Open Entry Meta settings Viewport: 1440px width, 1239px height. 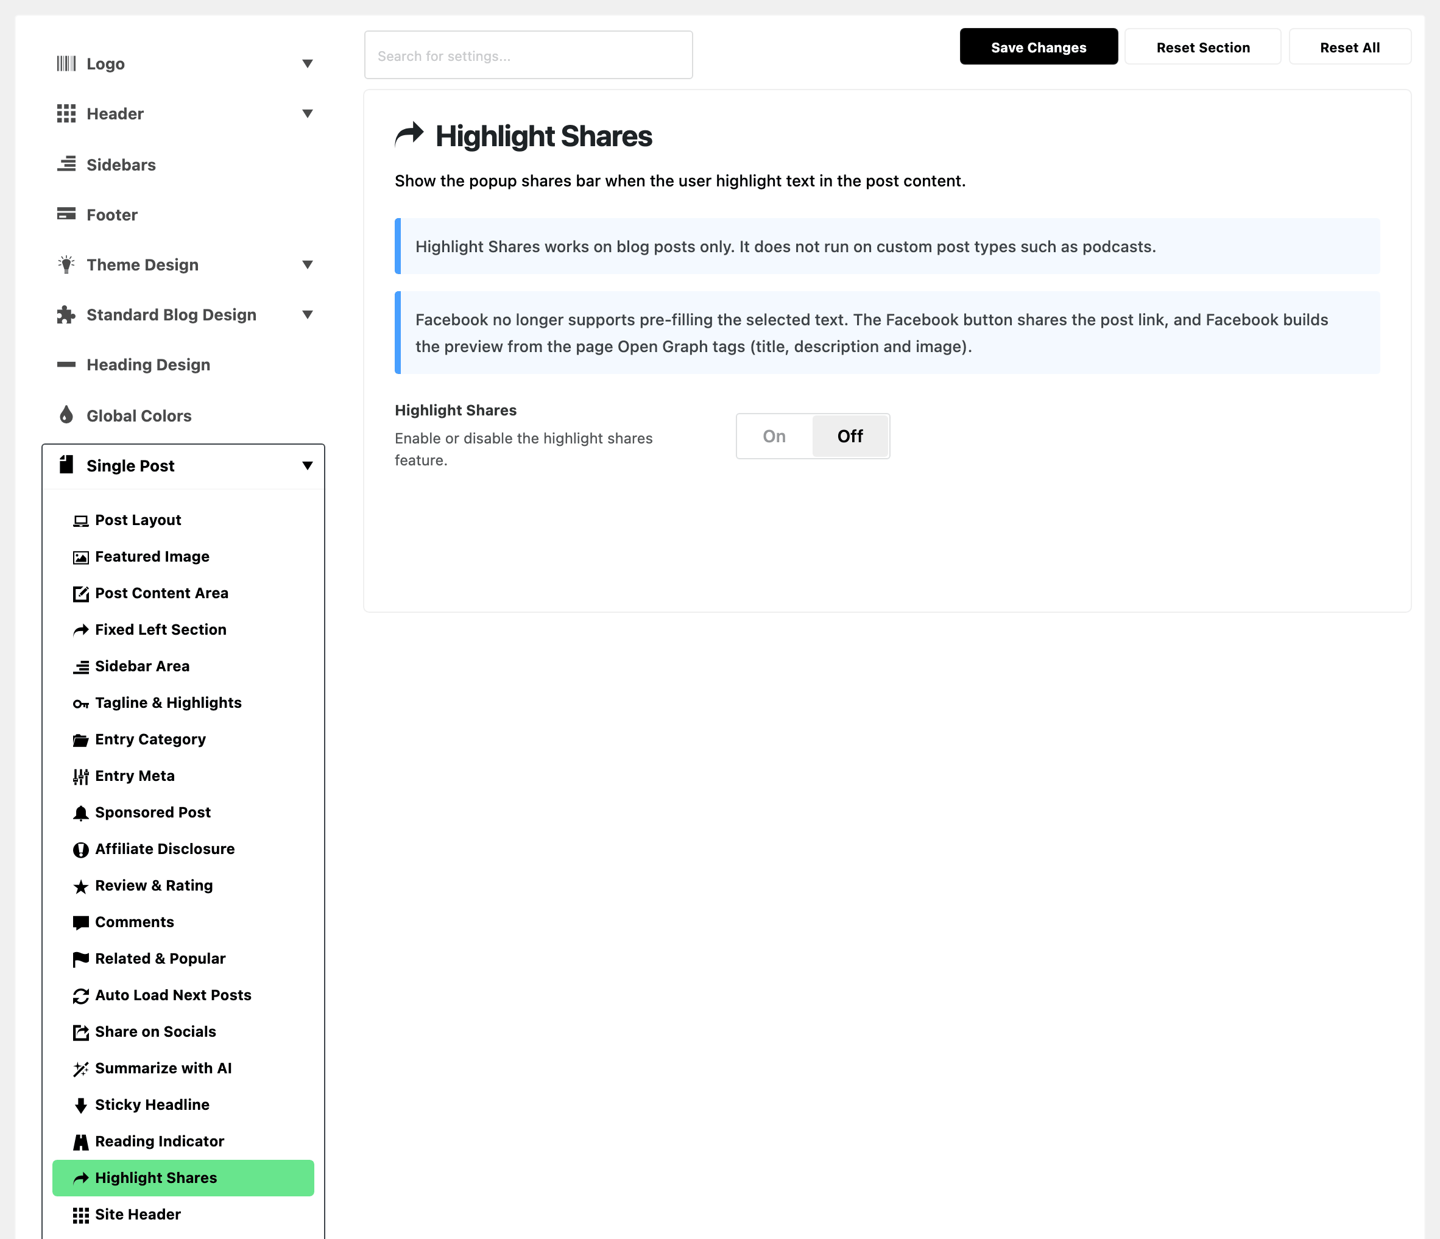tap(183, 776)
